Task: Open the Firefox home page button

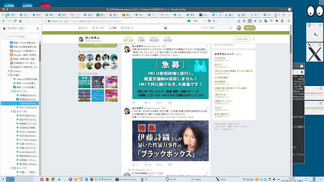Action: (x=20, y=21)
